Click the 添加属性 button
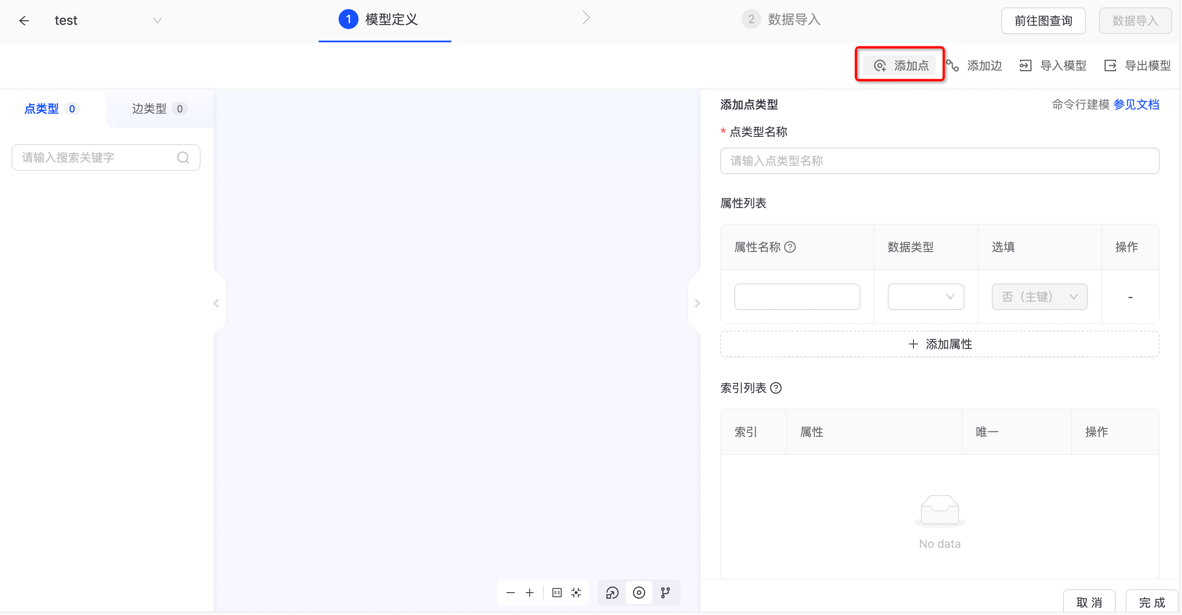This screenshot has height=615, width=1182. [939, 344]
